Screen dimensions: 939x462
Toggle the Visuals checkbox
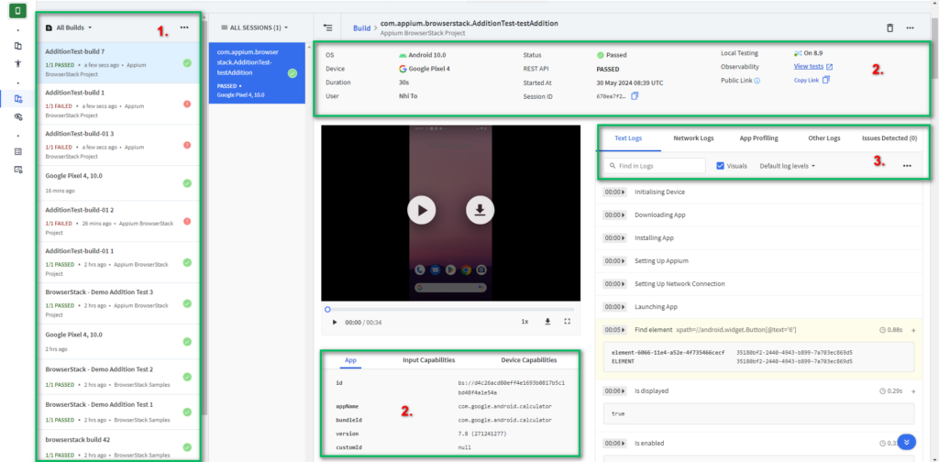[720, 166]
